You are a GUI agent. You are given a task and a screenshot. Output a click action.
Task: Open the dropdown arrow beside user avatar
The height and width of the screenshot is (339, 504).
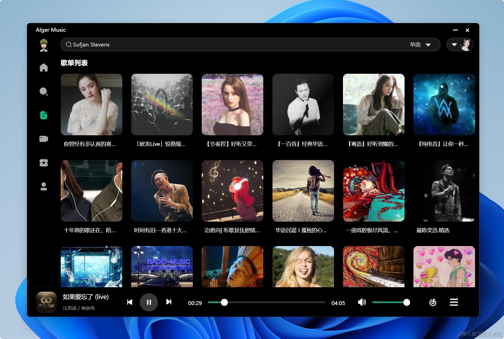454,45
